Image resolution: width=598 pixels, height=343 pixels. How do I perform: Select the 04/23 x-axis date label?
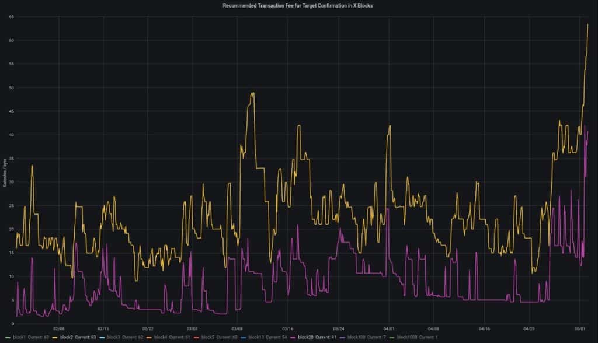529,329
